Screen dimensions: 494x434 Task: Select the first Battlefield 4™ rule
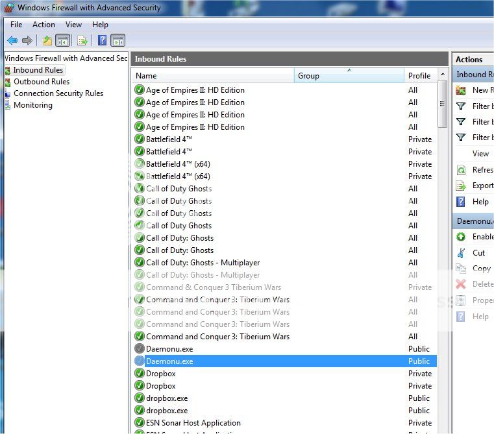point(169,139)
